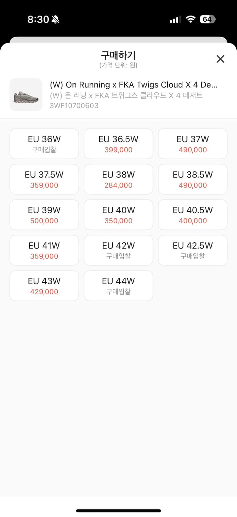Select size EU 39W for 500,000

44,215
